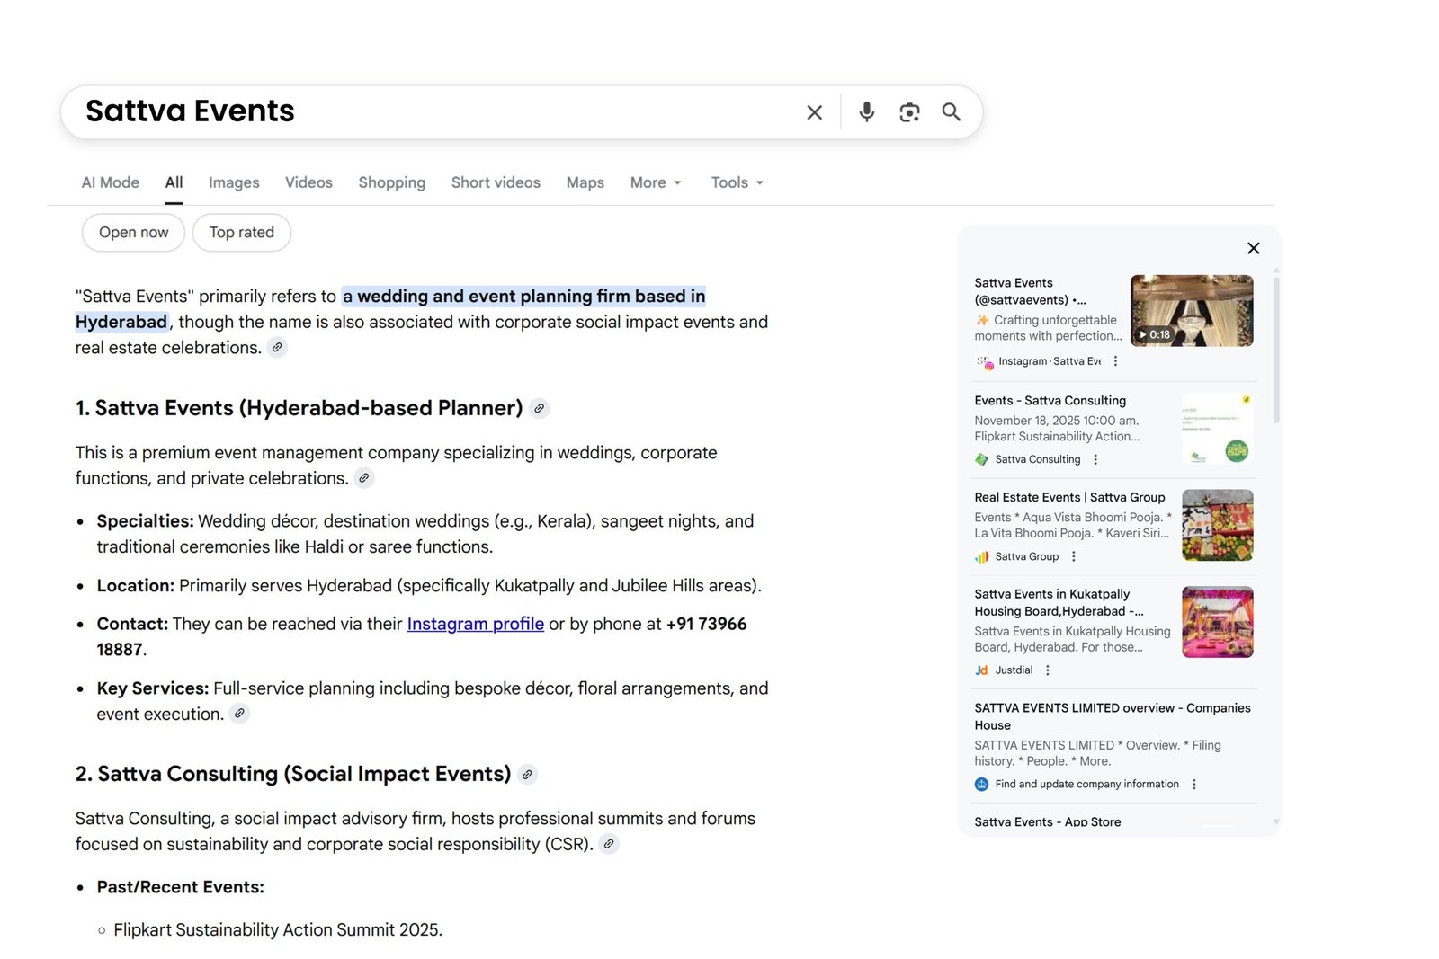Click Find and update company information link
Screen dimensions: 1439x959
[1086, 784]
